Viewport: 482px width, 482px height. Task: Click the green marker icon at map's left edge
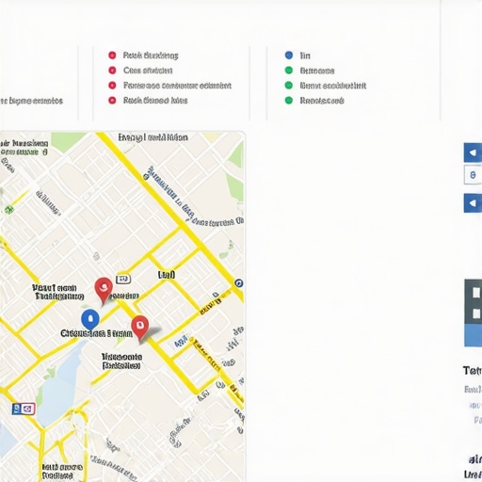8,209
